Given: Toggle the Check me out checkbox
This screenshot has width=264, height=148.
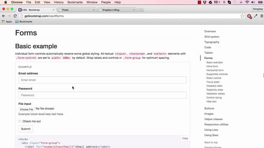Looking at the screenshot, I should (20, 121).
